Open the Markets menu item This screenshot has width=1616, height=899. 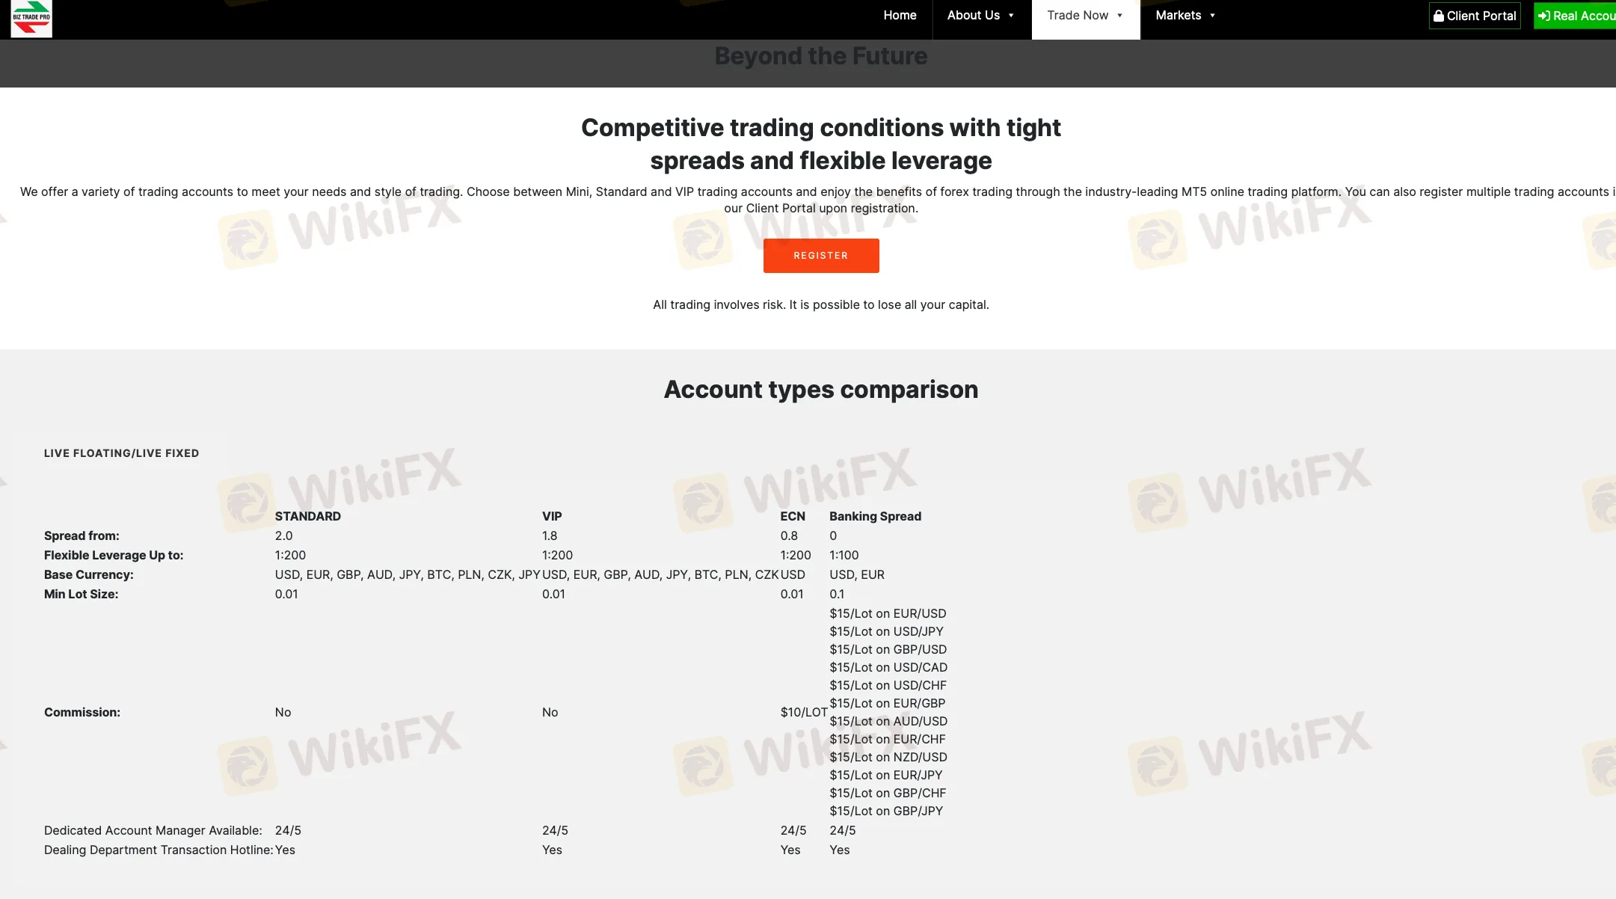click(x=1178, y=16)
